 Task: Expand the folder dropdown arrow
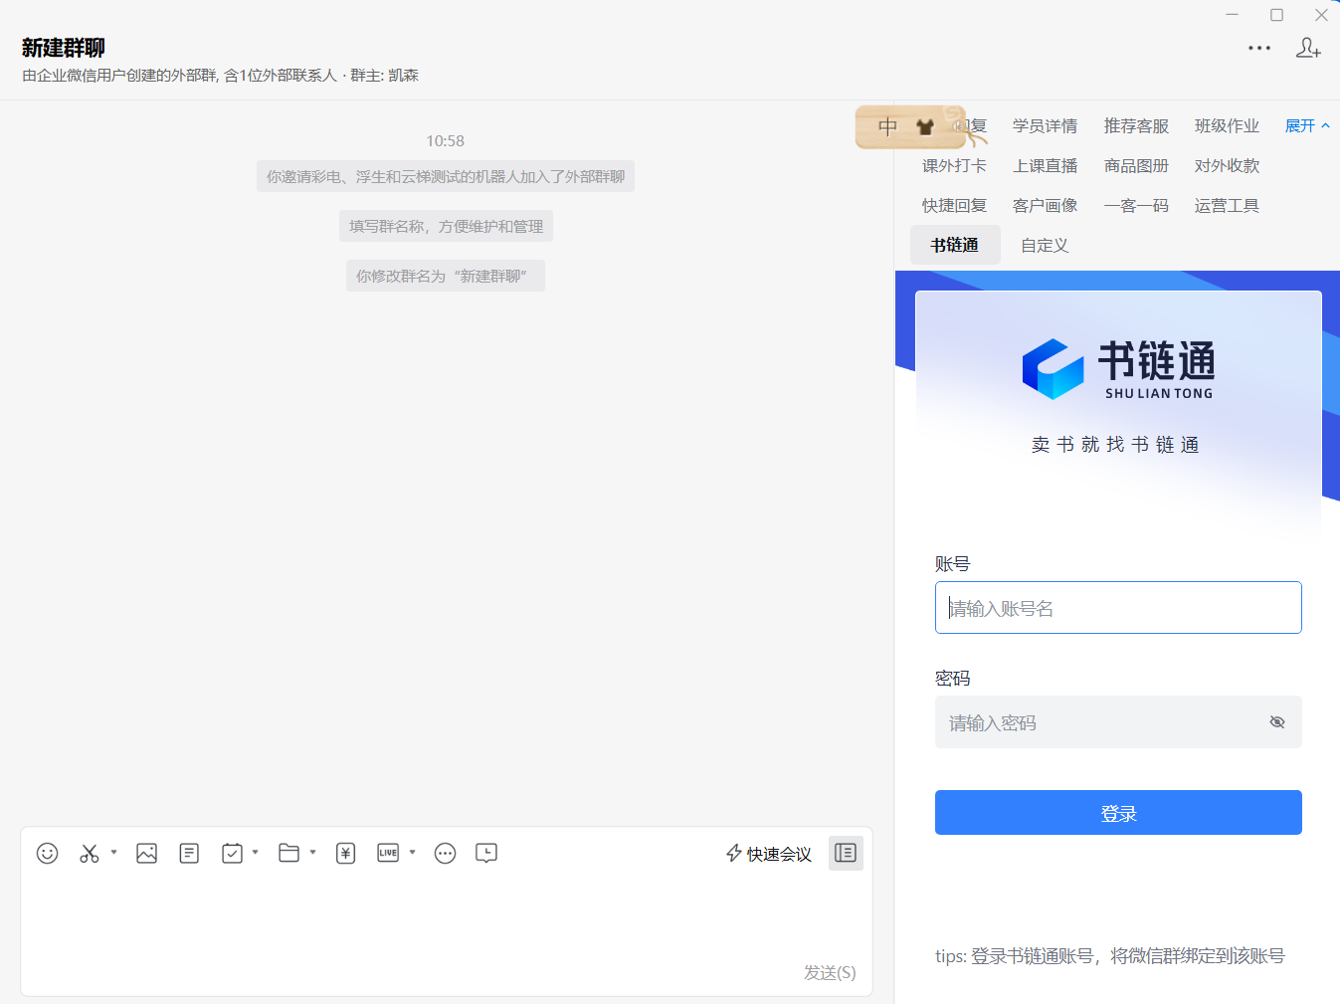tap(312, 853)
